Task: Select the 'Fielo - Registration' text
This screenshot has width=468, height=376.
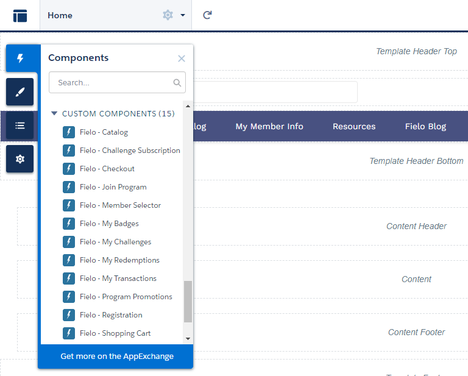Action: point(111,315)
